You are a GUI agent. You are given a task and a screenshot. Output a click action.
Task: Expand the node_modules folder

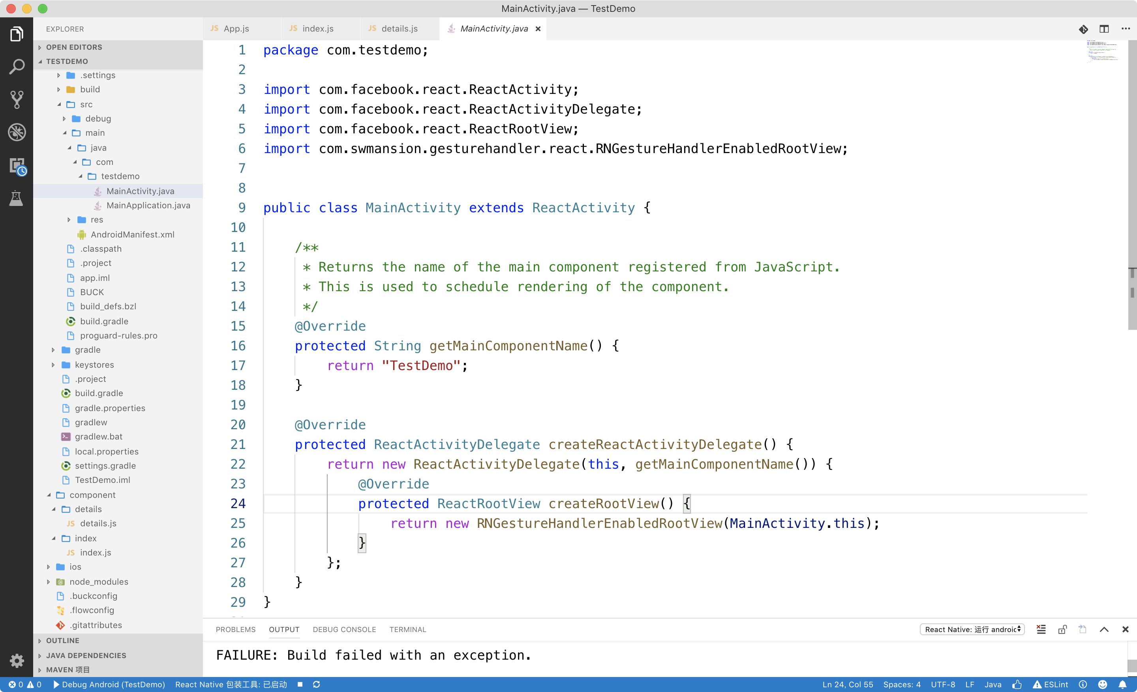(118, 582)
